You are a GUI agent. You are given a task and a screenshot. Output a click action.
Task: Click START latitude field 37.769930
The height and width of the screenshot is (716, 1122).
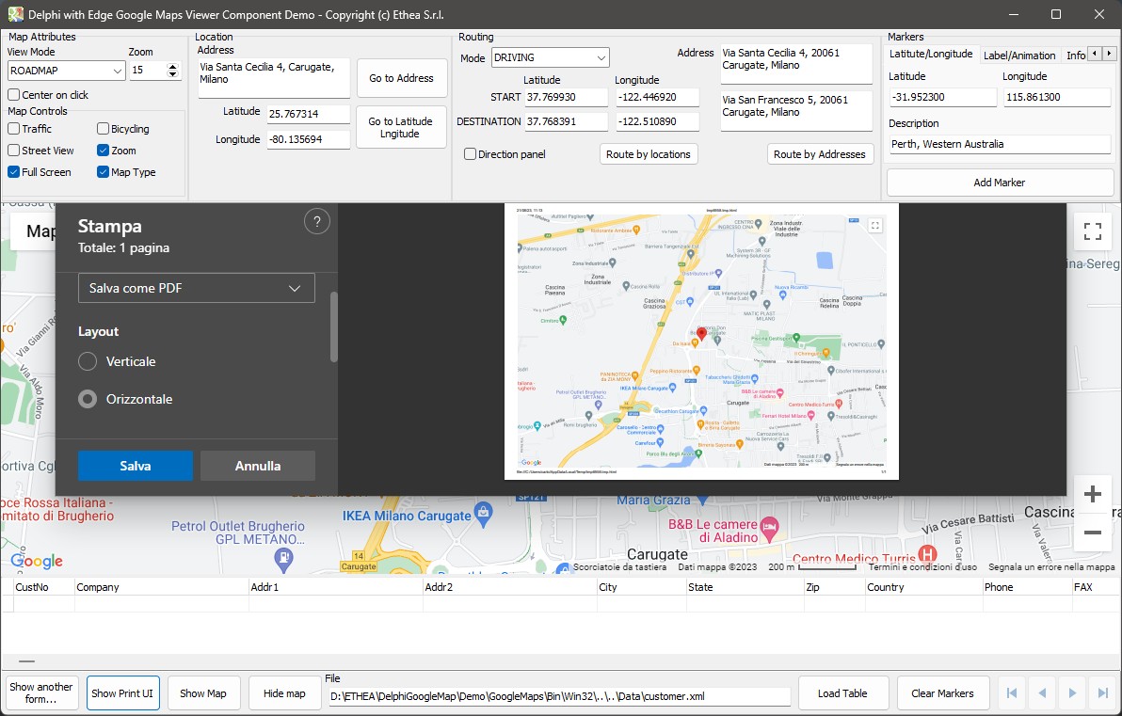pos(566,97)
